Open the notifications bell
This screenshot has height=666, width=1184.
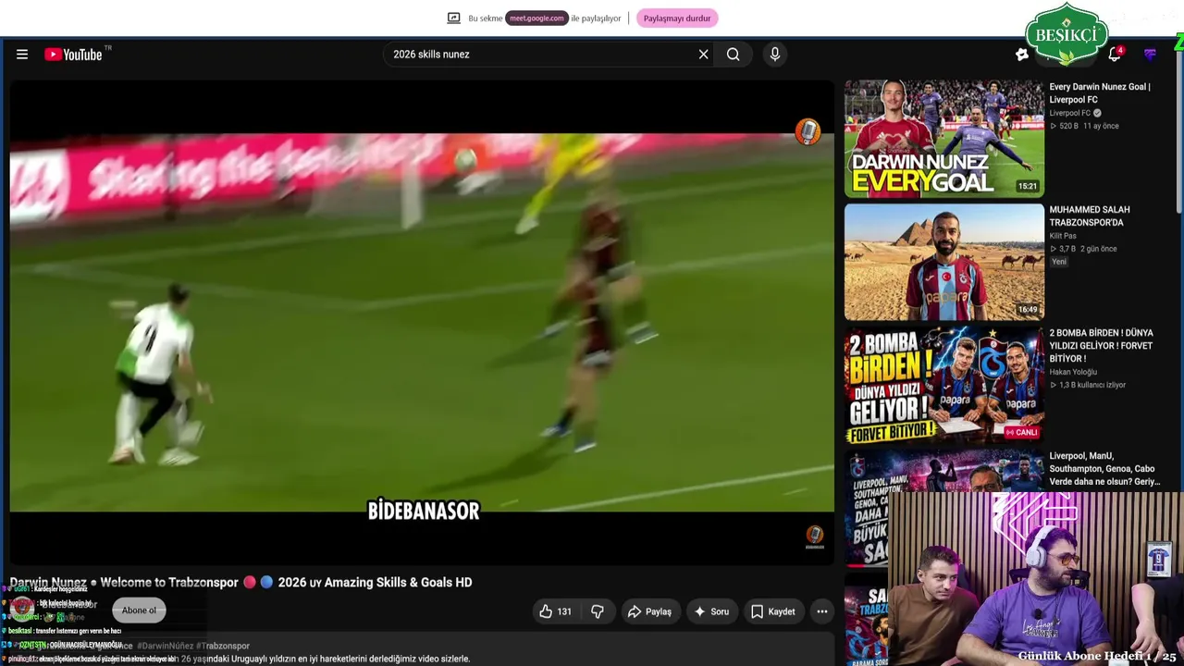pos(1115,55)
